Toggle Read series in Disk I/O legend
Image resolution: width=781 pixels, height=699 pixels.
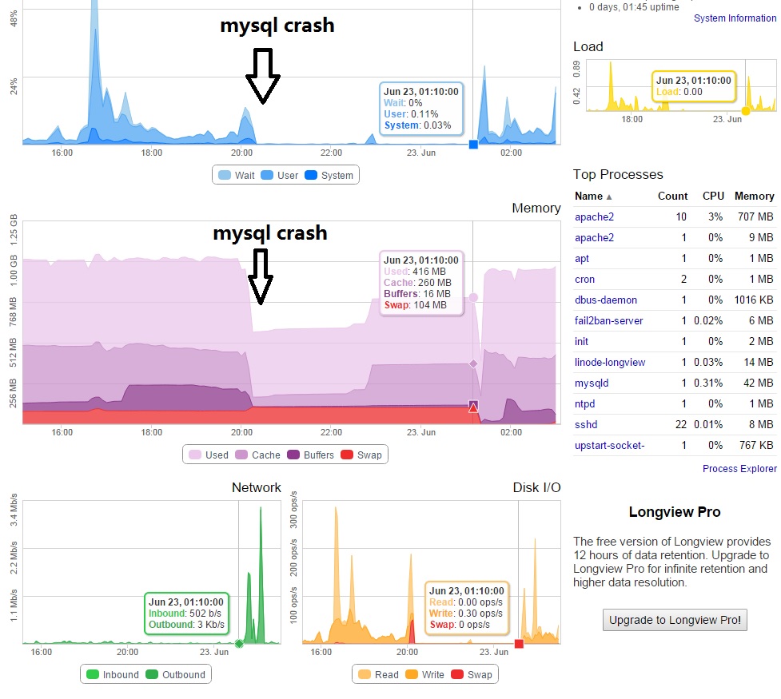point(378,674)
